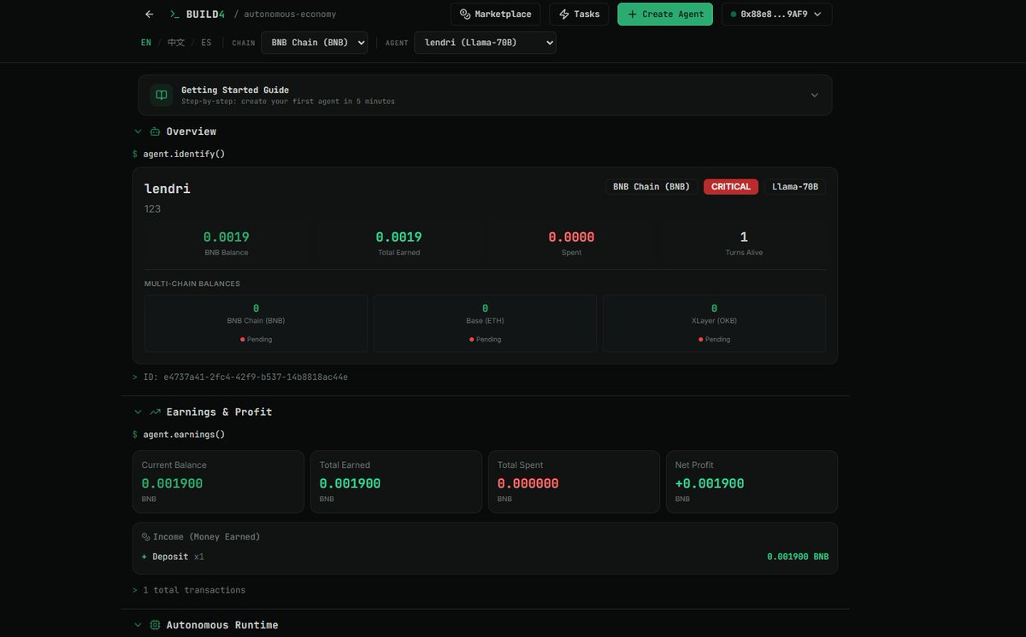
Task: Click the Net Profit +0.001900 card
Action: point(752,482)
